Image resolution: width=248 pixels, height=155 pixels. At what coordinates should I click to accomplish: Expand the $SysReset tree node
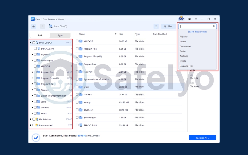coord(32,54)
